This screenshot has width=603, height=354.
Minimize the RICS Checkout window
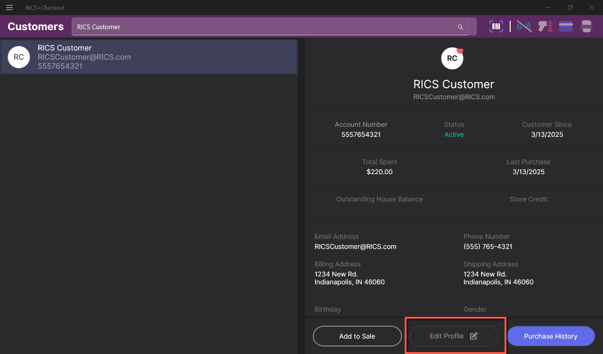click(x=549, y=8)
